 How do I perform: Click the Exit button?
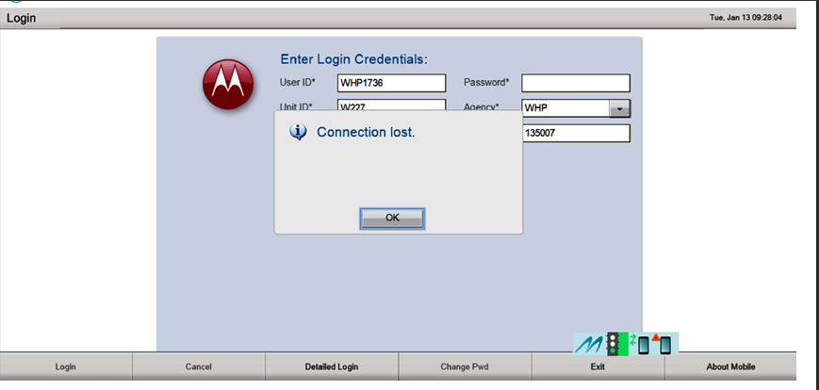point(598,366)
